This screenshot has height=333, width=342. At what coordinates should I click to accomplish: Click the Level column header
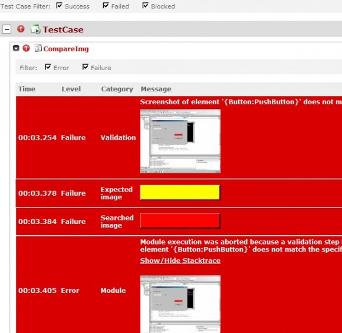coord(71,89)
